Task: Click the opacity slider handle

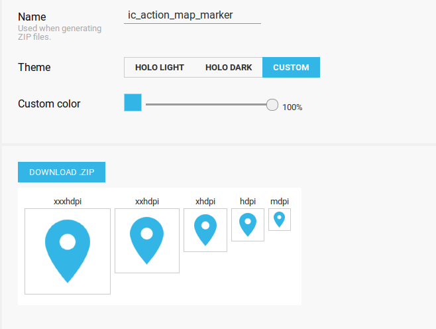Action: 272,105
